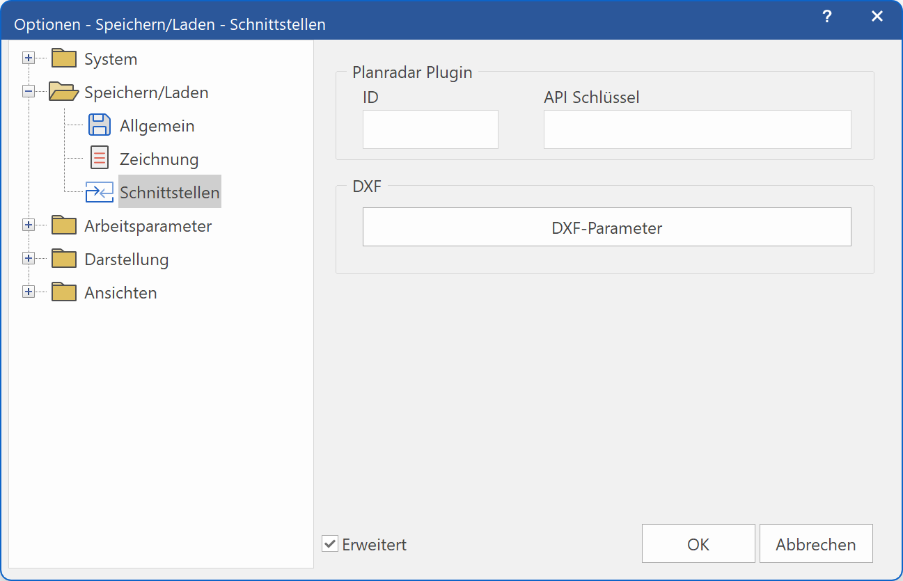
Task: Click the System folder icon
Action: pos(63,58)
